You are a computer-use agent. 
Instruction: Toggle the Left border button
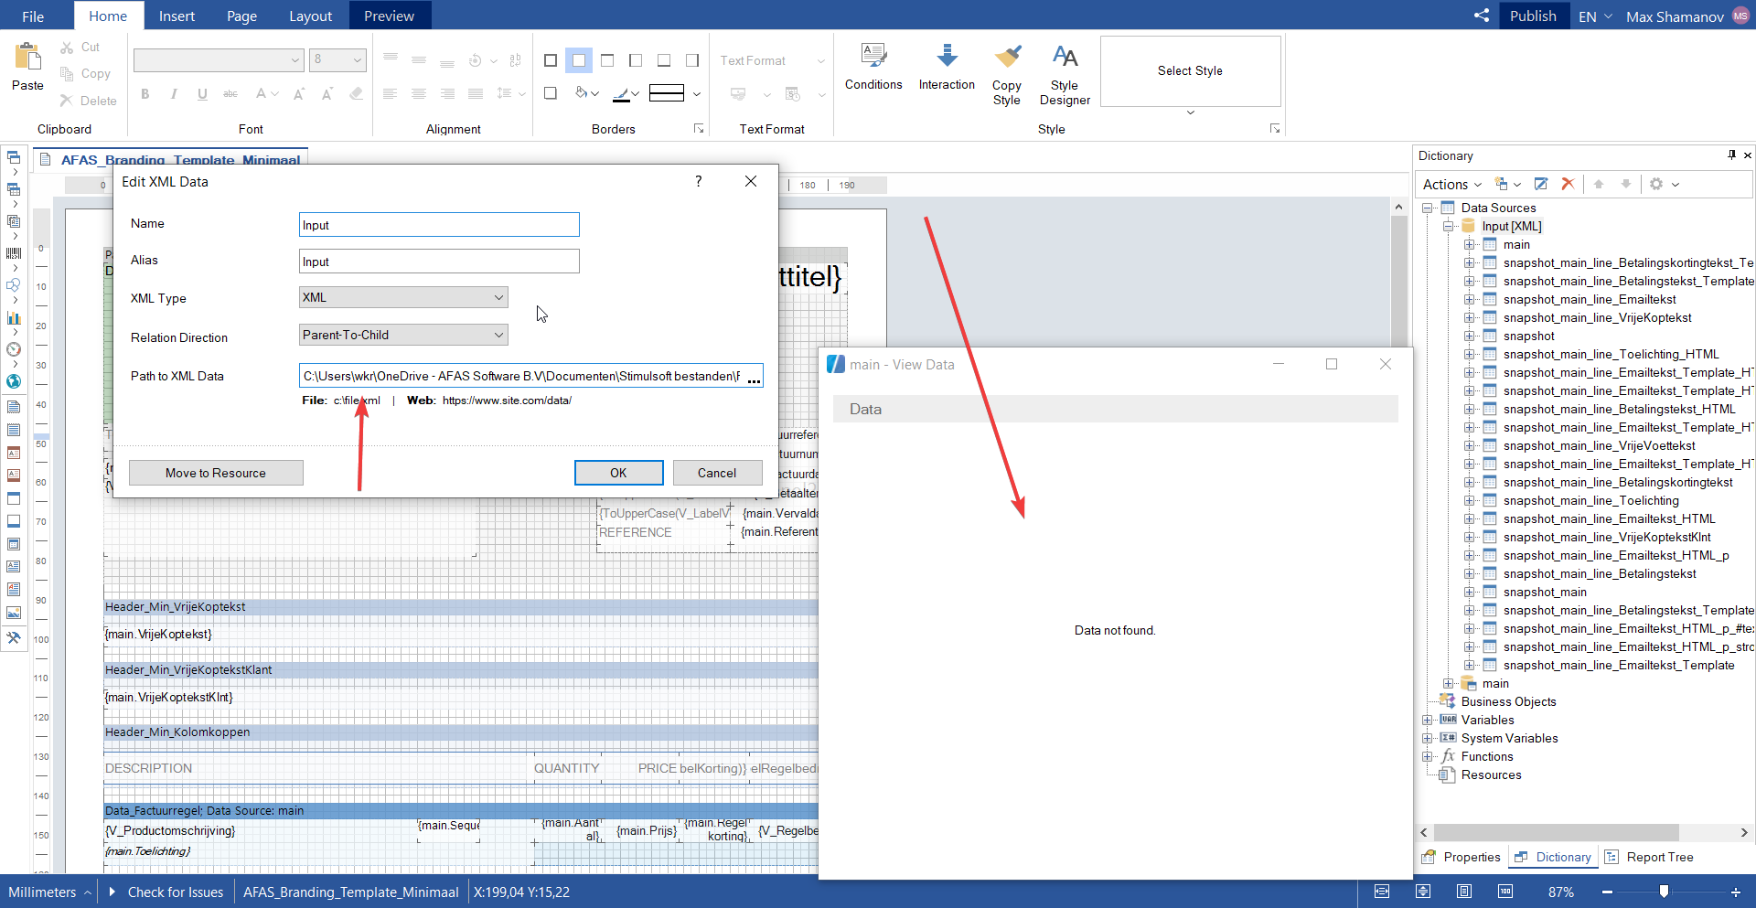(x=636, y=60)
